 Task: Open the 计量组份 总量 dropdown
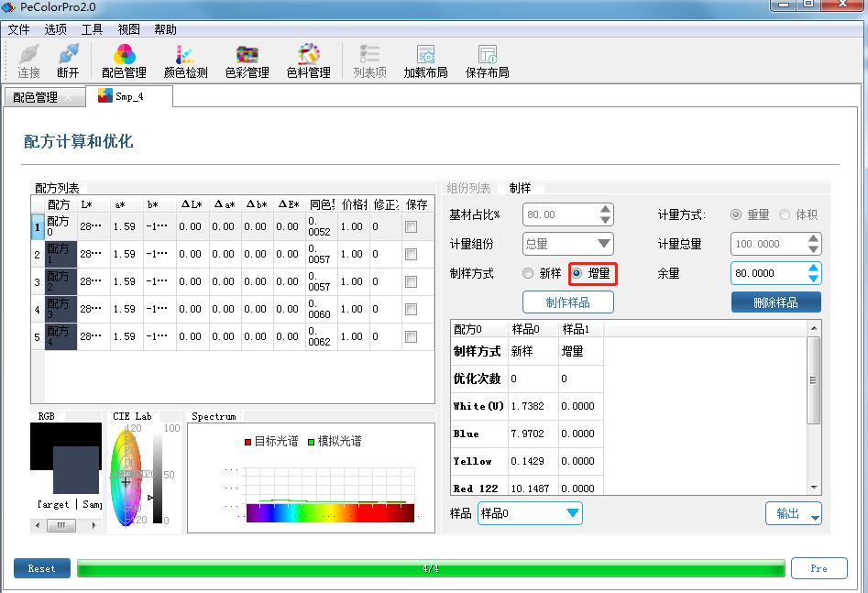pyautogui.click(x=567, y=244)
